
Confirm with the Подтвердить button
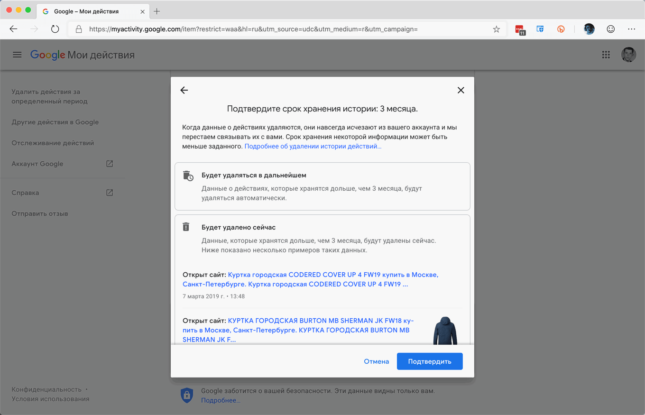tap(430, 361)
